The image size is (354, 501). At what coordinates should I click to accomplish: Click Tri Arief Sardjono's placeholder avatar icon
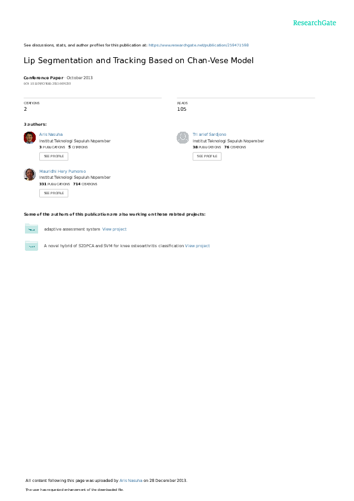click(183, 138)
